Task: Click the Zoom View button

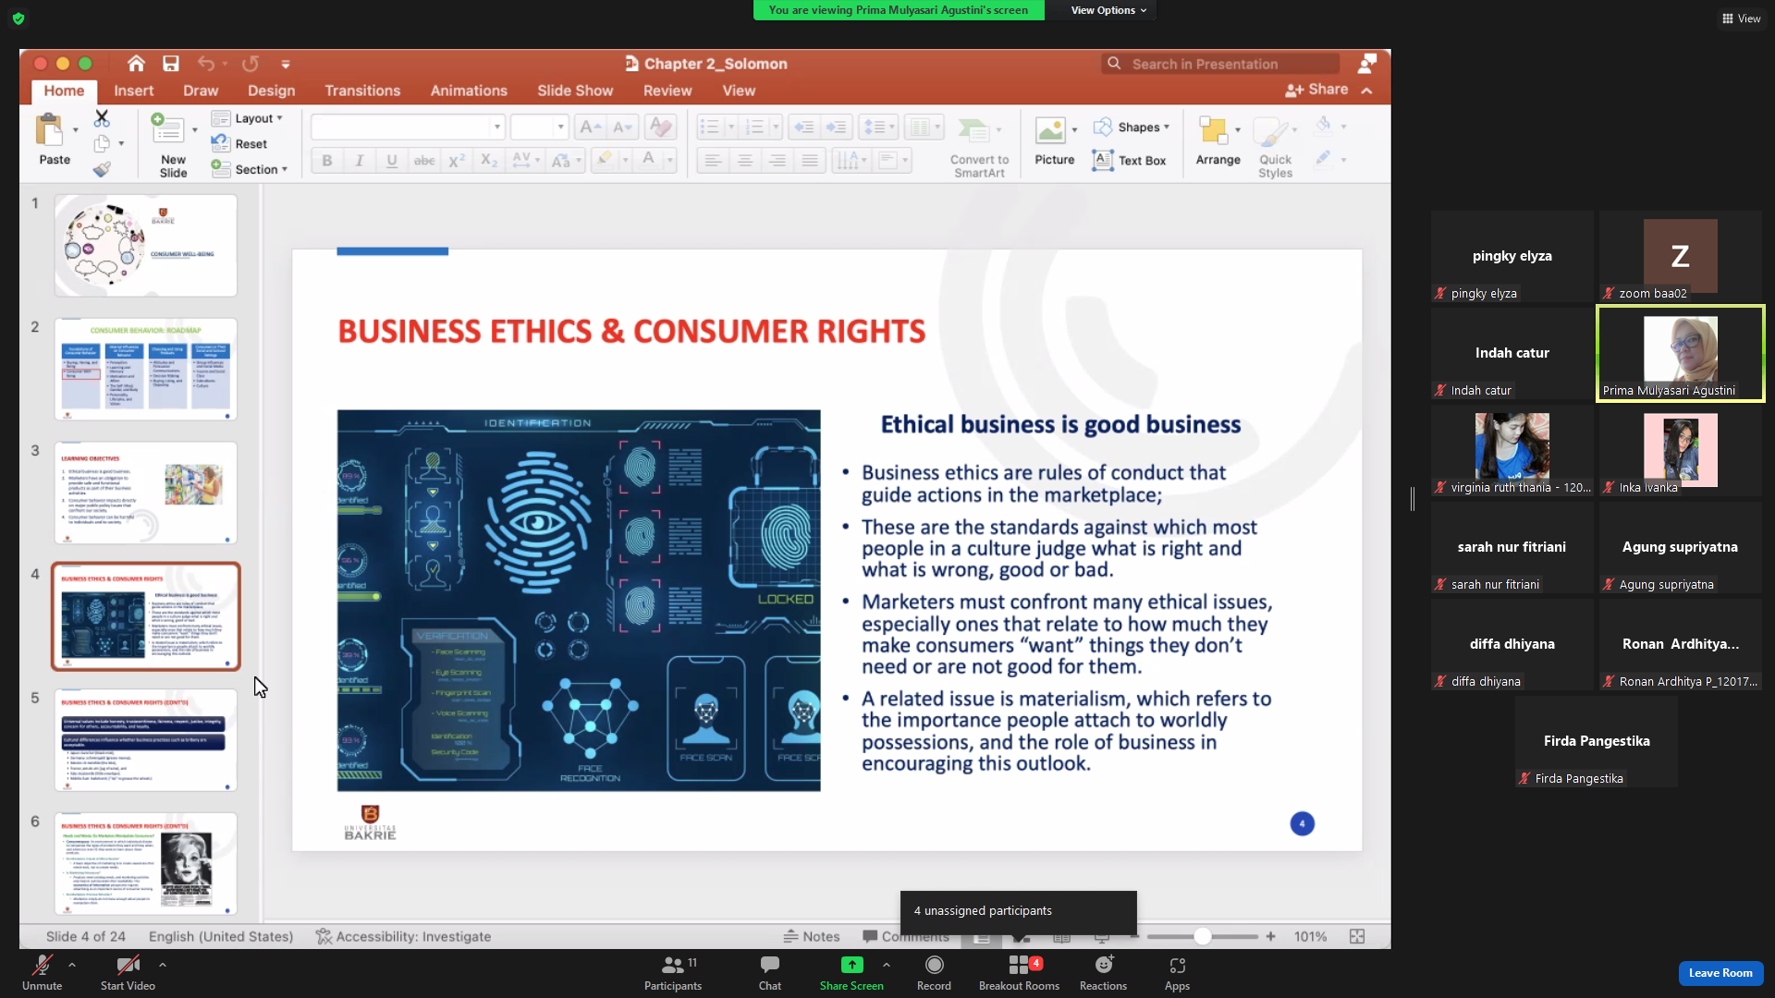Action: 1741,18
